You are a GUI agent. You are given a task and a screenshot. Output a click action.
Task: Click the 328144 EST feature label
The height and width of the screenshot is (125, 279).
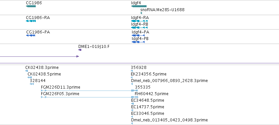(38, 81)
